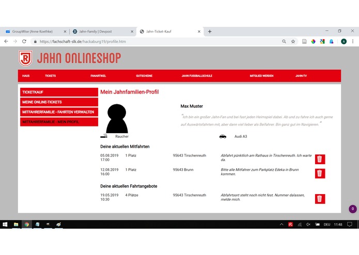Go back in browser history
Screen dimensions: 359x255
(x=6, y=41)
